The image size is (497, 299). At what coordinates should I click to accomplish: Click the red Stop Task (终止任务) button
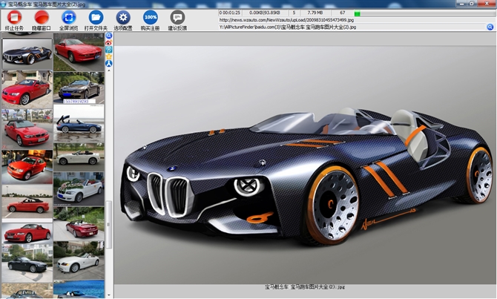[13, 16]
